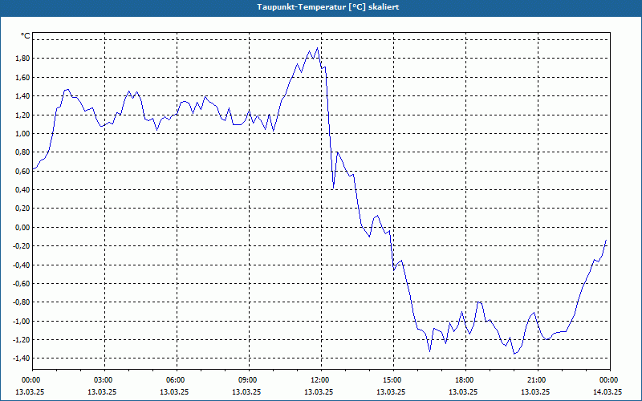642x401 pixels.
Task: Click the -0,60 tick label
Action: [x=22, y=284]
